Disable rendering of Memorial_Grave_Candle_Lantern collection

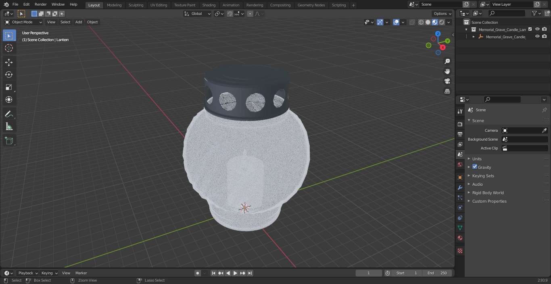point(545,29)
